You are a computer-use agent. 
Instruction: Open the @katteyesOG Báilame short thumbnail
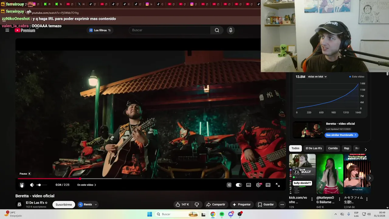pyautogui.click(x=330, y=174)
